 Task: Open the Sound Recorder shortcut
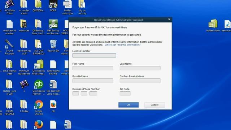pos(10,47)
